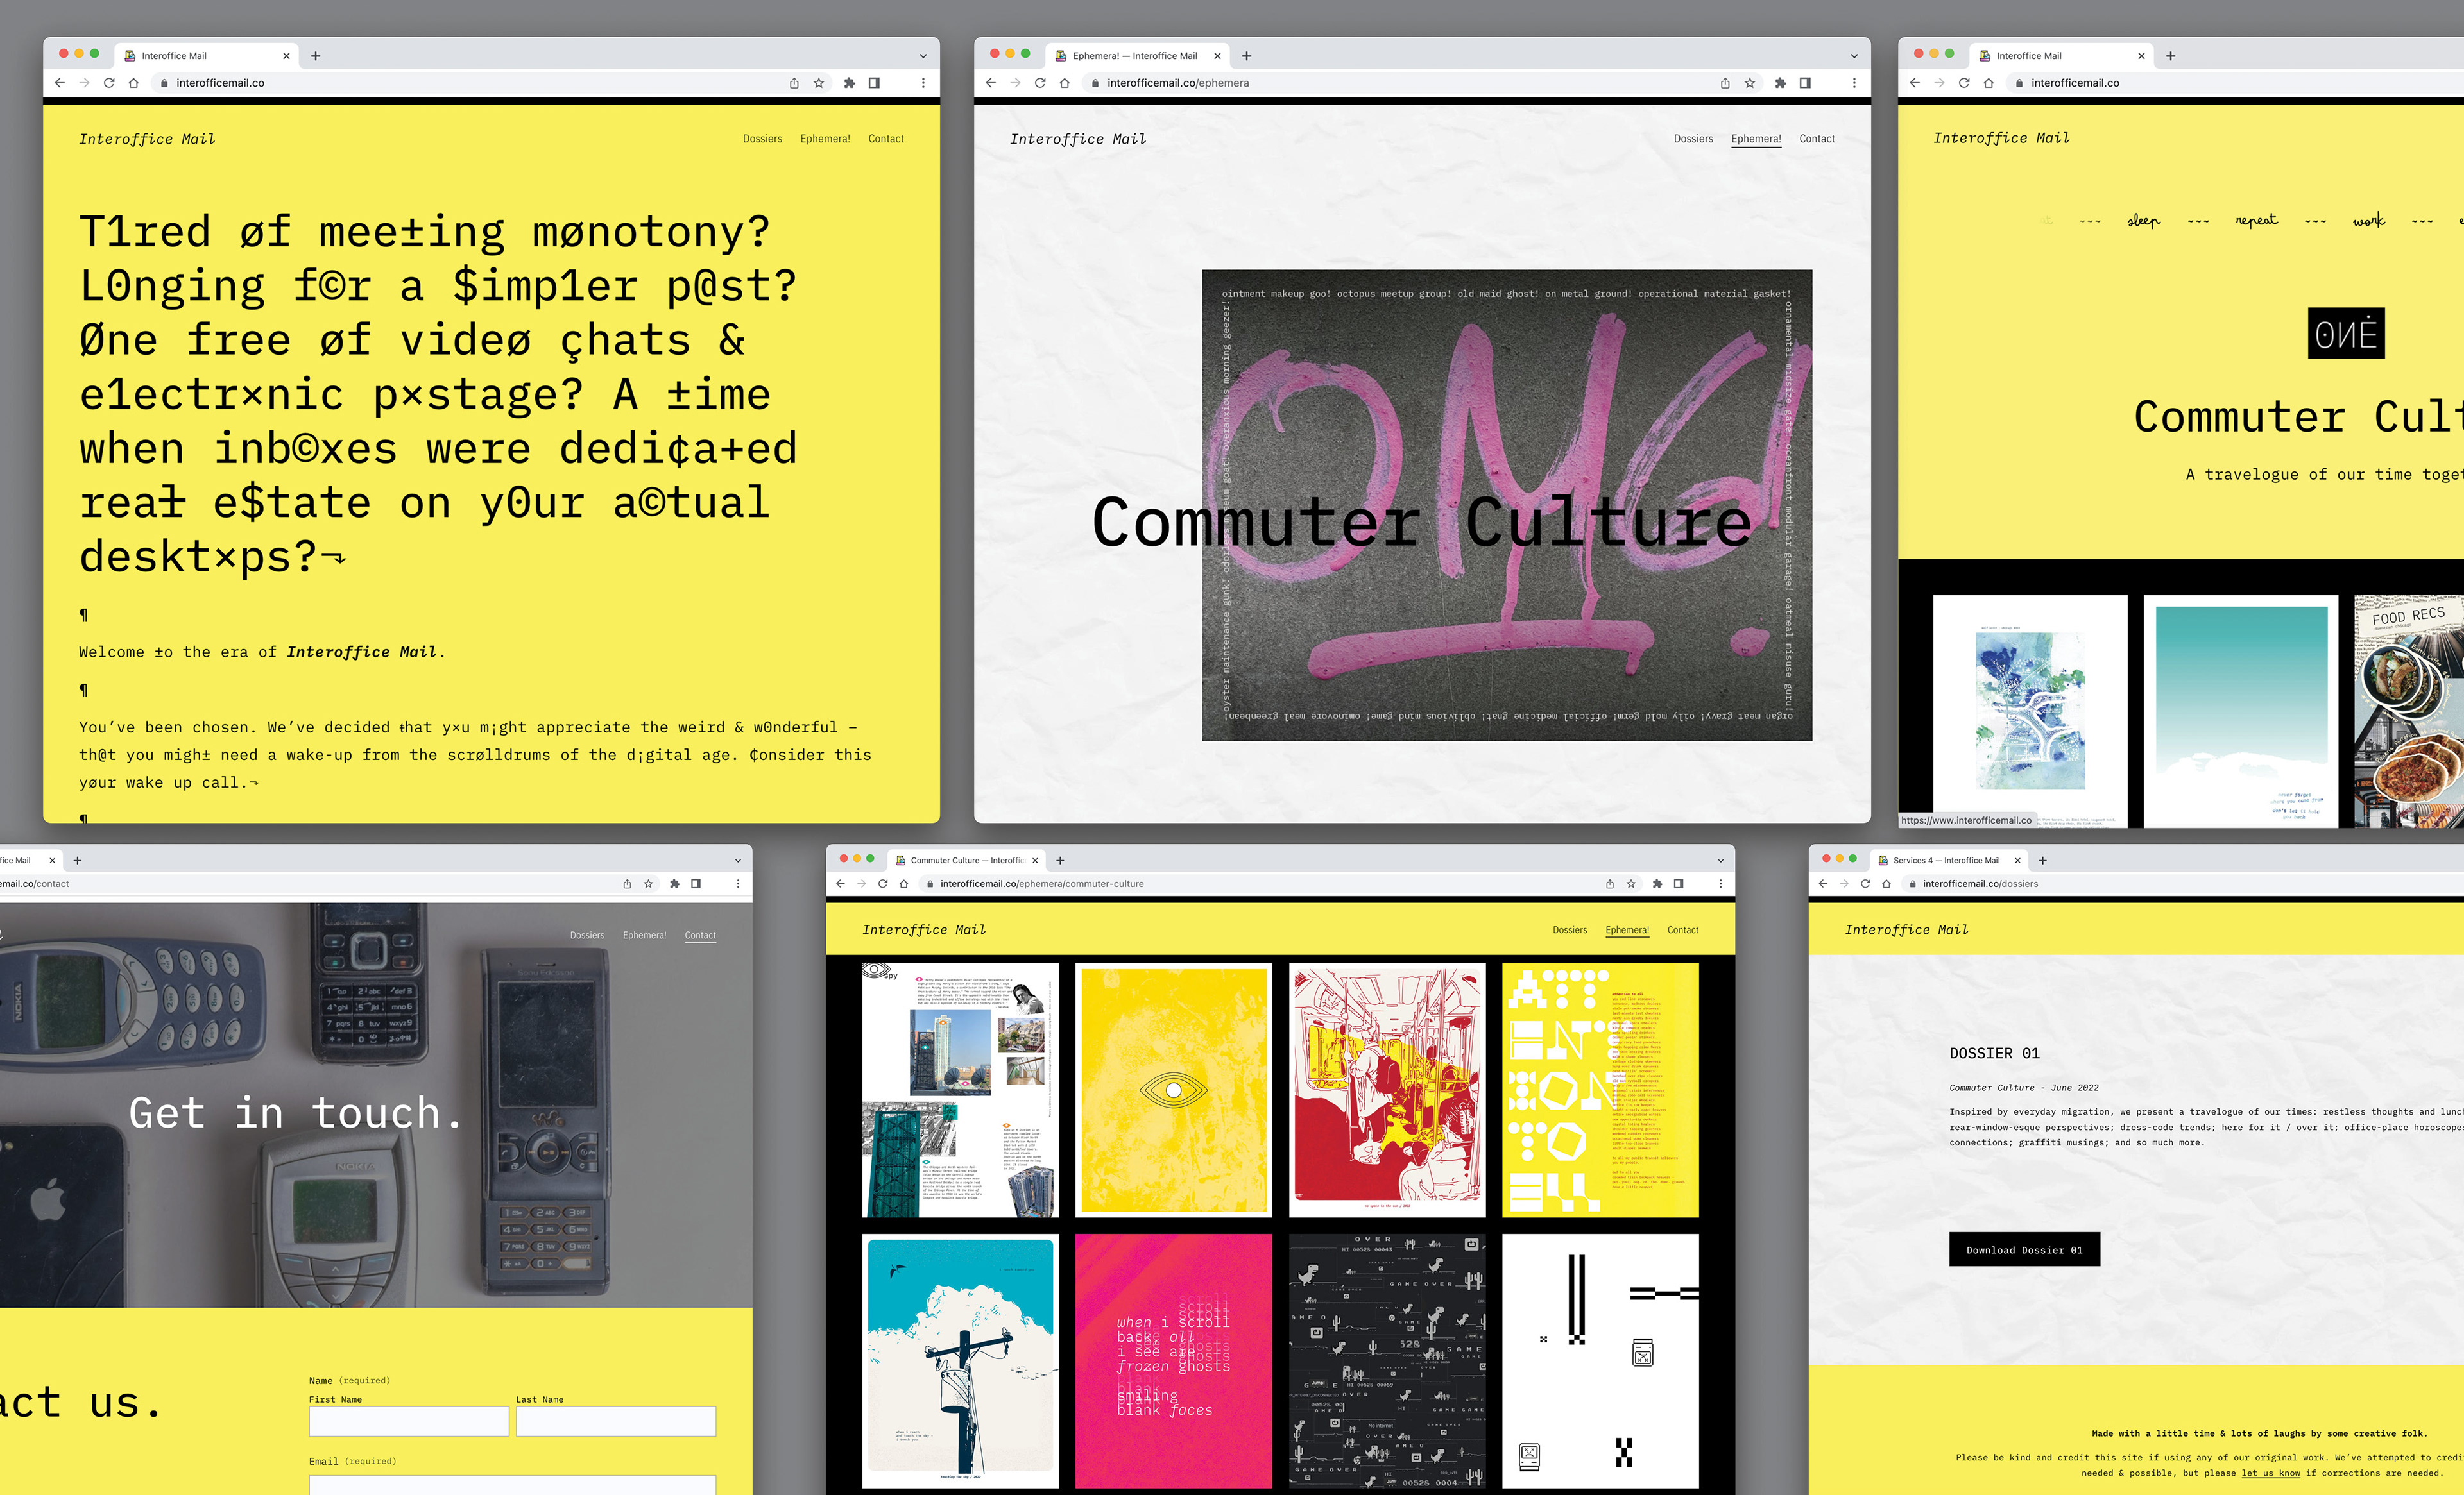Screen dimensions: 2464x1495
Task: Click the bookmark star in the ephemera window
Action: pyautogui.click(x=1749, y=83)
